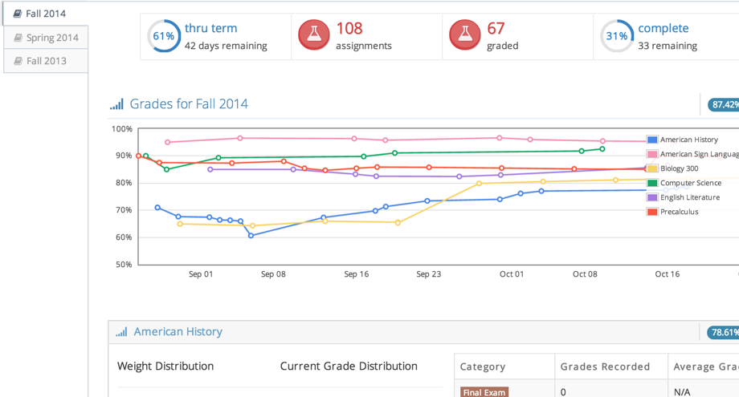Toggle Computer Science series in chart legend
739x397 pixels.
pos(690,183)
